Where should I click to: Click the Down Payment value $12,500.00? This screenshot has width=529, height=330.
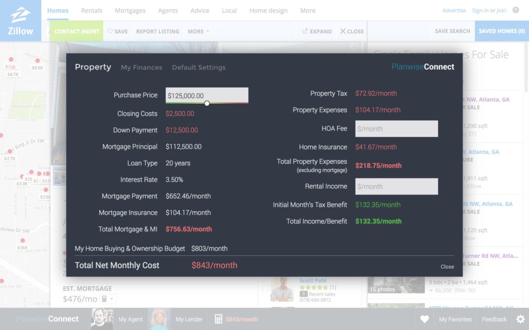tap(182, 130)
